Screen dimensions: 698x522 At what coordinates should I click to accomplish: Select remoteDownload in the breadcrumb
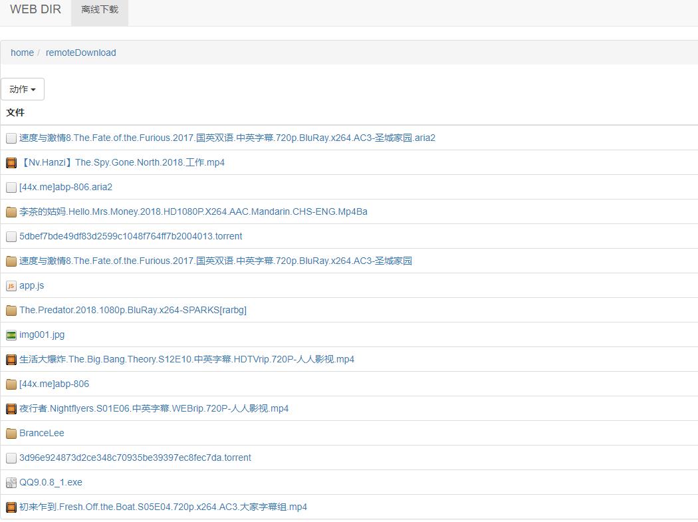80,53
